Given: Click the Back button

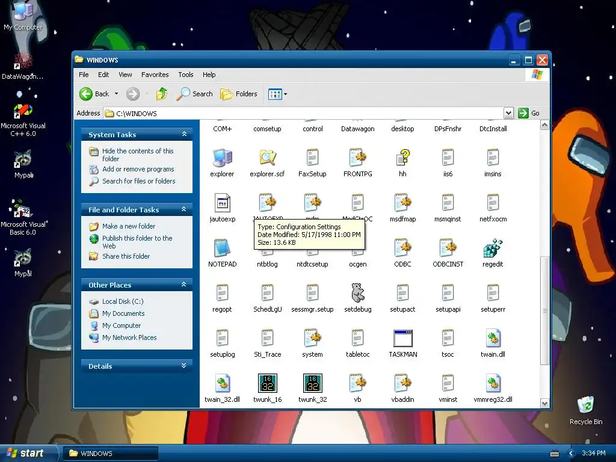Looking at the screenshot, I should pyautogui.click(x=94, y=94).
